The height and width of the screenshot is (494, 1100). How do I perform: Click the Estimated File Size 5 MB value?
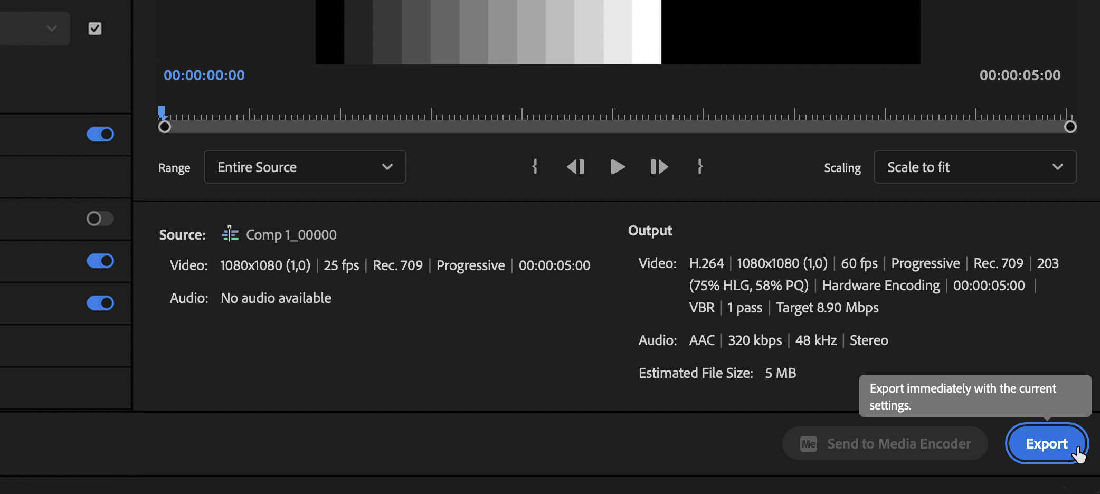coord(781,373)
